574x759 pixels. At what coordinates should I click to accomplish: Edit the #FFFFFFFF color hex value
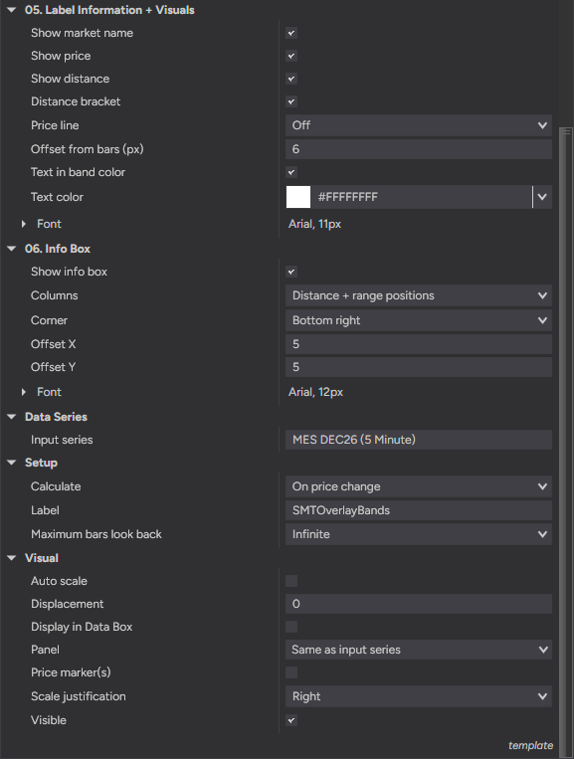[x=421, y=197]
